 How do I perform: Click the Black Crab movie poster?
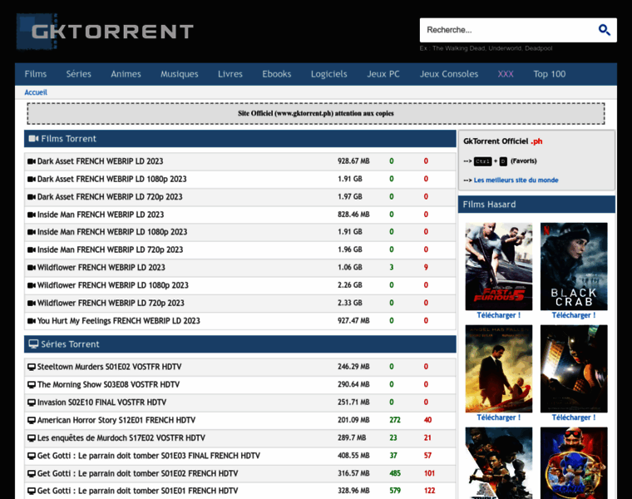574,266
